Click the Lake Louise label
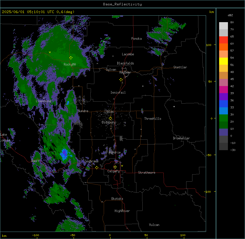 [5, 137]
